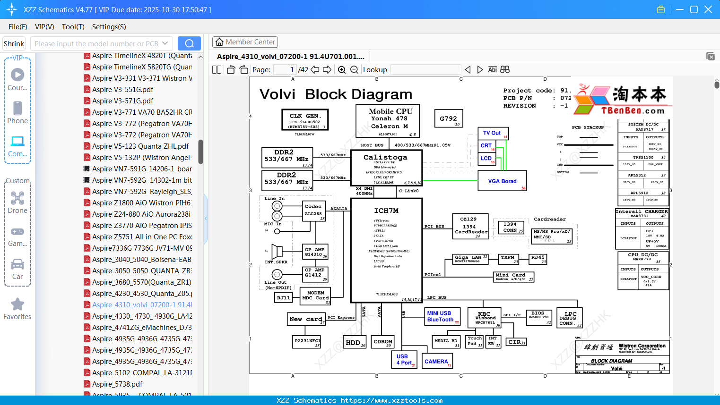Open the binoculars find icon
Screen dimensions: 720x405
[505, 70]
